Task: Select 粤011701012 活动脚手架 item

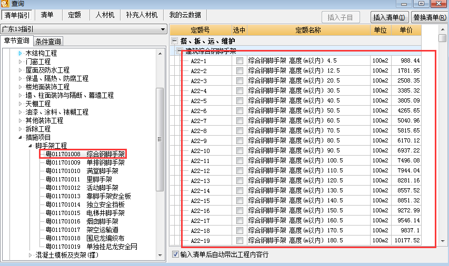Action: (82, 188)
